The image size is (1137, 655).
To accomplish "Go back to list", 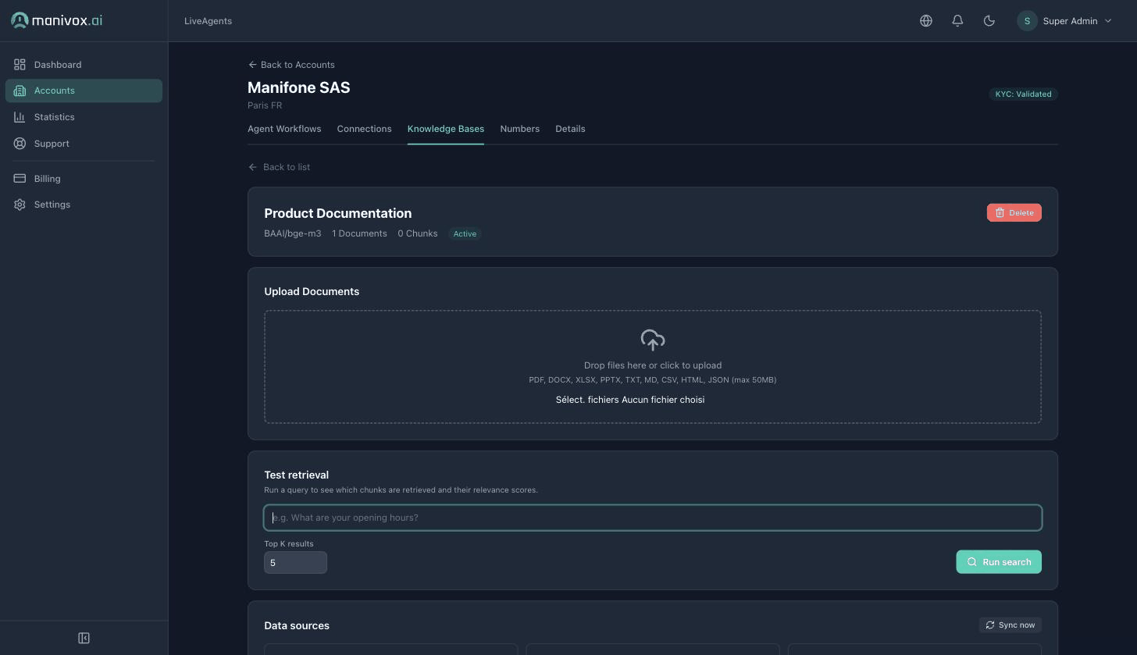I will click(279, 167).
